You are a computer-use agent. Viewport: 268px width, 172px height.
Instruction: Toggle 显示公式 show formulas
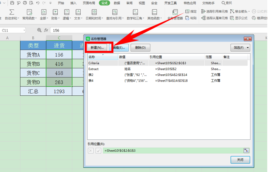(239, 18)
